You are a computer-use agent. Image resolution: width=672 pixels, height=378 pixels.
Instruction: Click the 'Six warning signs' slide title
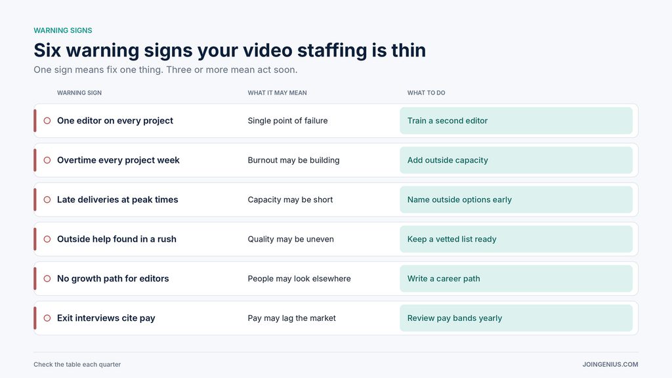coord(230,50)
